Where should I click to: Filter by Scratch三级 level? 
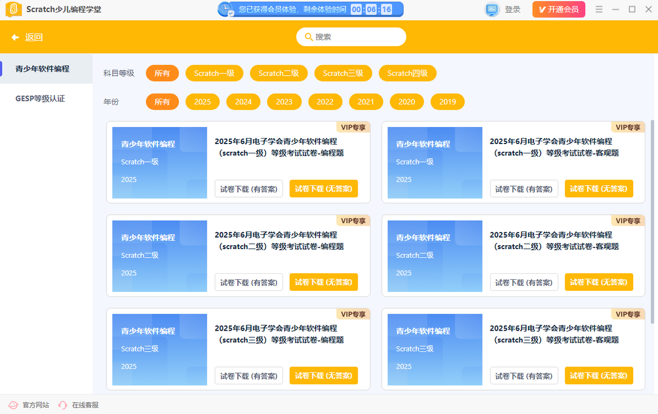[x=343, y=73]
